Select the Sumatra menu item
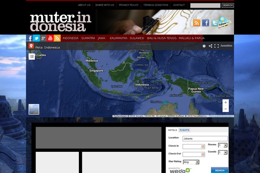260x173 pixels. [x=88, y=38]
